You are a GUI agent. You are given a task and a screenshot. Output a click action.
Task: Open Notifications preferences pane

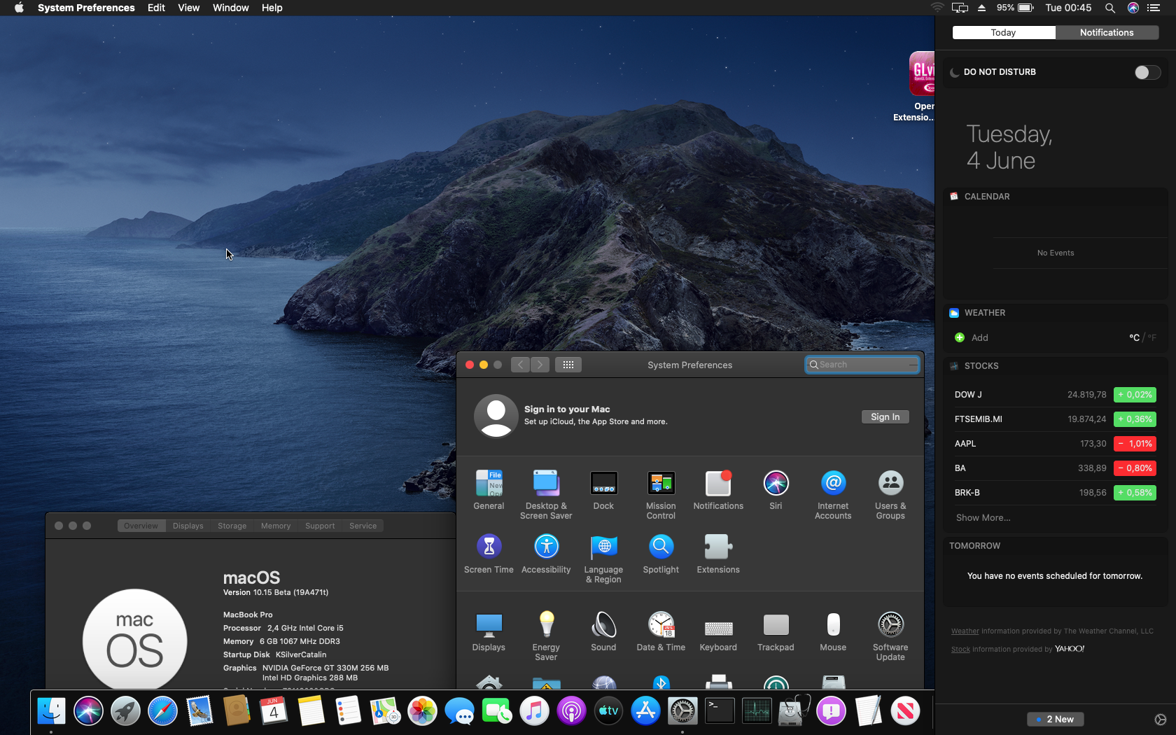tap(718, 489)
